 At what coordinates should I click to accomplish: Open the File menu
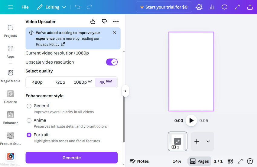(x=25, y=7)
